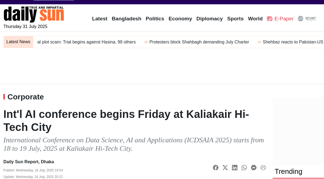Share article via WhatsApp icon

[x=244, y=168]
